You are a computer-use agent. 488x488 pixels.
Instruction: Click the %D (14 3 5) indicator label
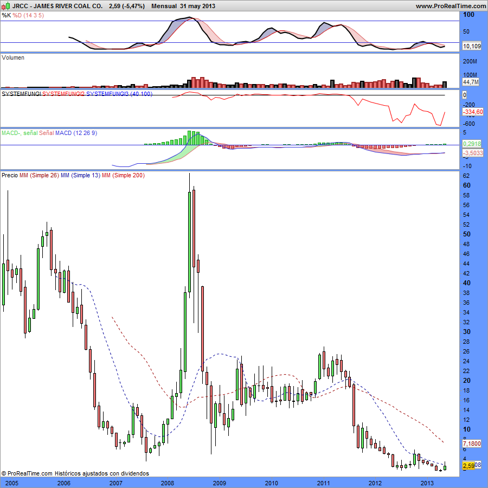28,15
